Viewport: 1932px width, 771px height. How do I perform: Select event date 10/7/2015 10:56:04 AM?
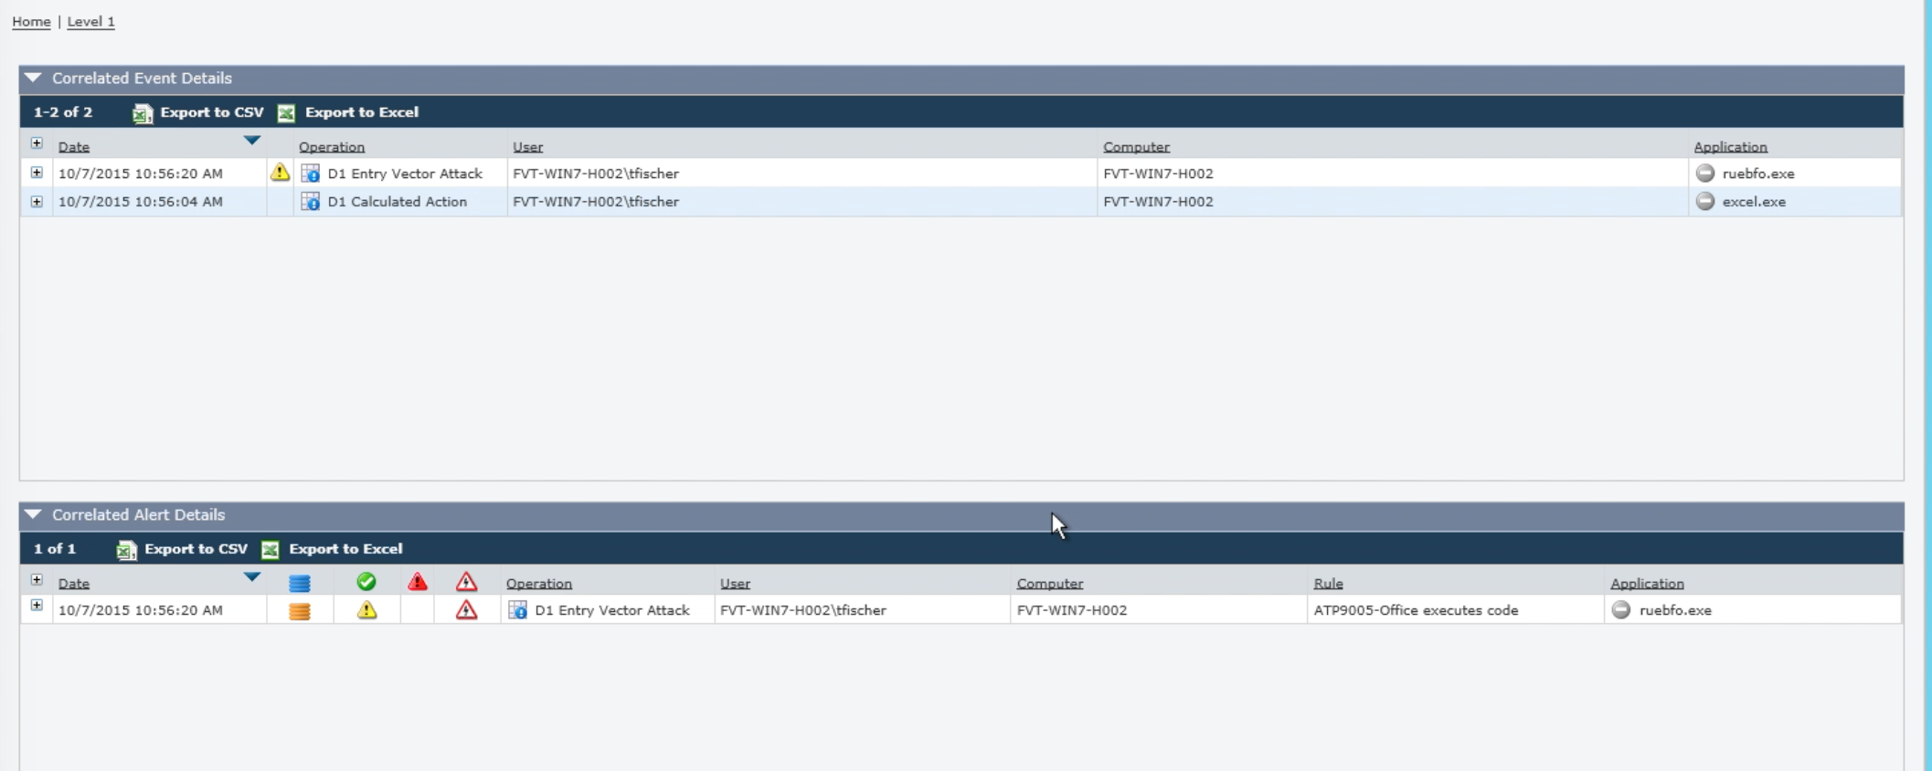click(x=141, y=202)
